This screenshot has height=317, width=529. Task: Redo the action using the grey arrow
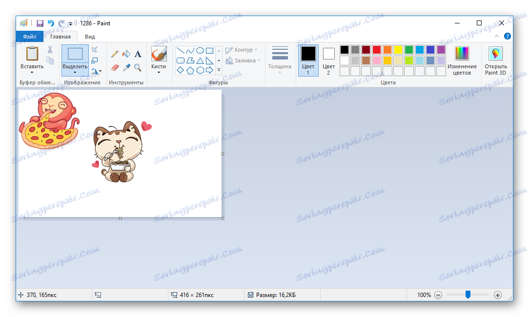tap(61, 23)
